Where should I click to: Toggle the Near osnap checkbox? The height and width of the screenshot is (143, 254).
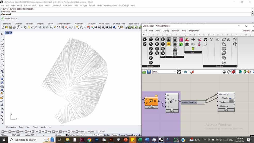pyautogui.click(x=10, y=132)
